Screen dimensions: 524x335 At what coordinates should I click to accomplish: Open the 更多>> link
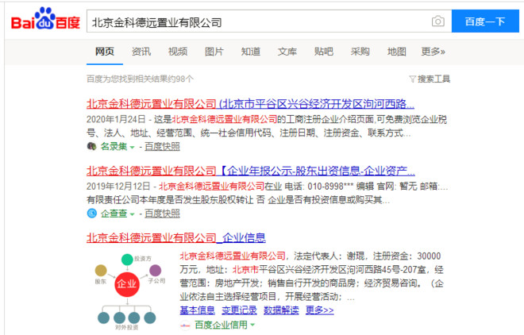[x=320, y=310]
